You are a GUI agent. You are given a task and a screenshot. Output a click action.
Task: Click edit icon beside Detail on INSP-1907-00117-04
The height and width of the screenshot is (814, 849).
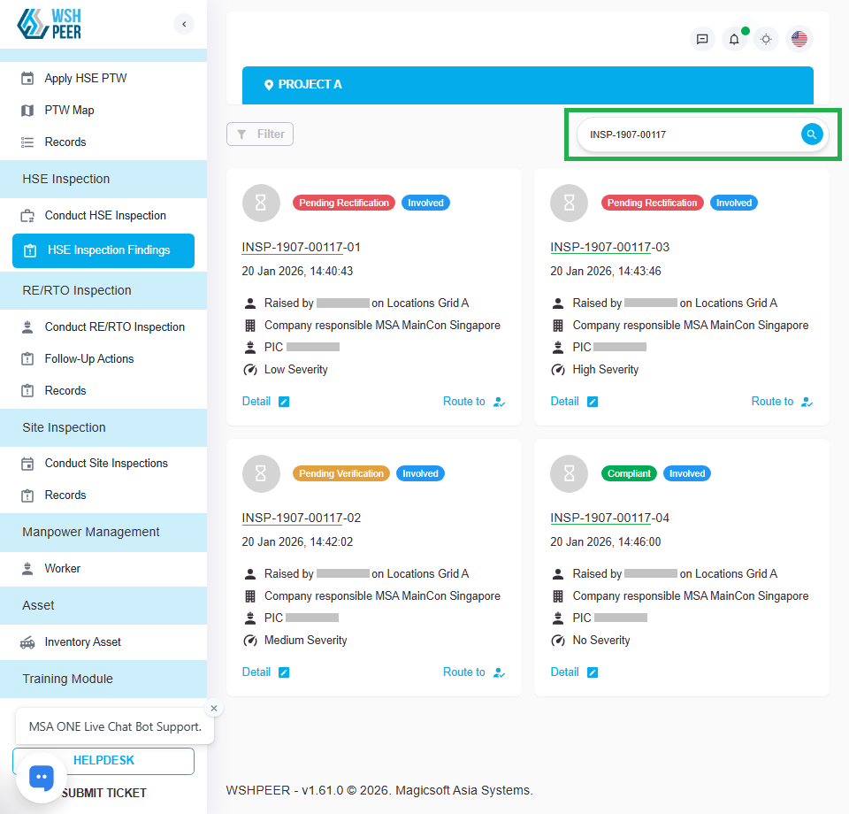[593, 672]
